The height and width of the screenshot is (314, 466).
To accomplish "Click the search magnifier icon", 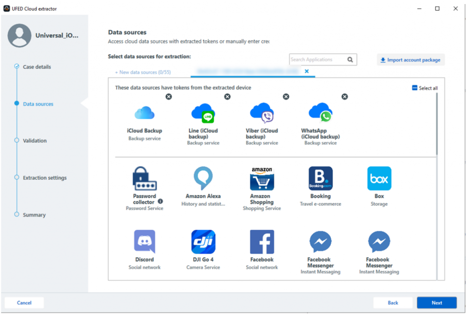I will [x=350, y=60].
